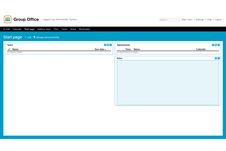This screenshot has width=226, height=151.
Task: Click the green checkmark column header in Tasks
Action: [x=9, y=49]
